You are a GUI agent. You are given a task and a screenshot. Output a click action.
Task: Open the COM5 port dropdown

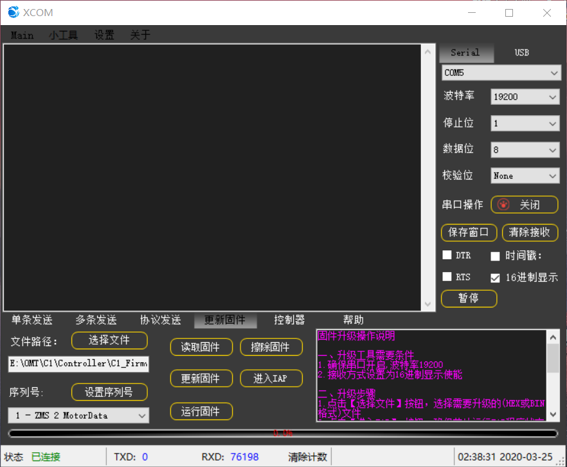coord(501,73)
